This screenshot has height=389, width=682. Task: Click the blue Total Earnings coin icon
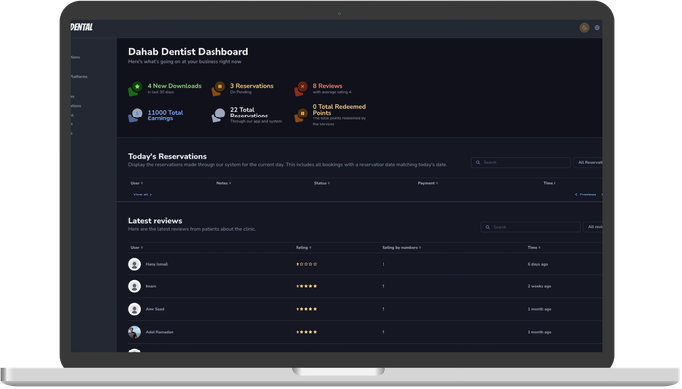pyautogui.click(x=135, y=116)
